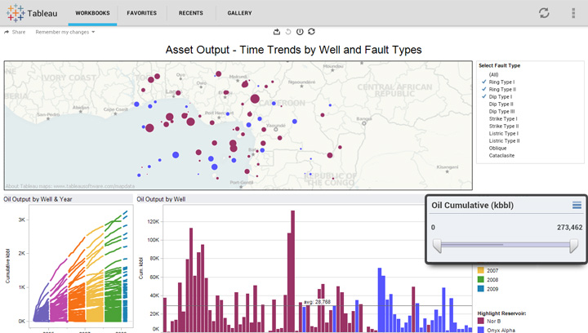The image size is (588, 333).
Task: Click the 'About Tableau maps' attribution link
Action: (x=69, y=186)
